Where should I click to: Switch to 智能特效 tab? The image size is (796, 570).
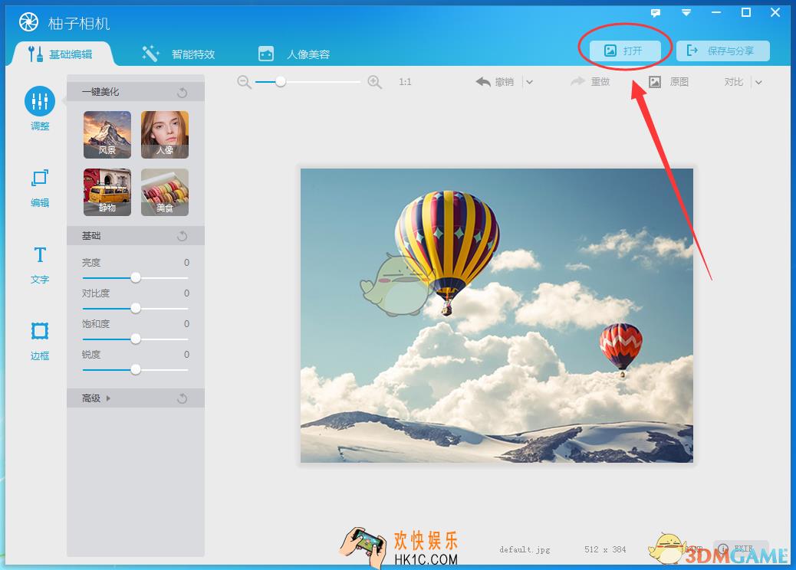click(x=179, y=54)
